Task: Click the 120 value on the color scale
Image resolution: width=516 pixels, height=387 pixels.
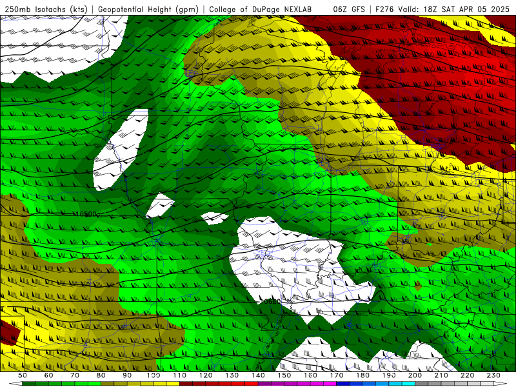Action: (x=206, y=375)
